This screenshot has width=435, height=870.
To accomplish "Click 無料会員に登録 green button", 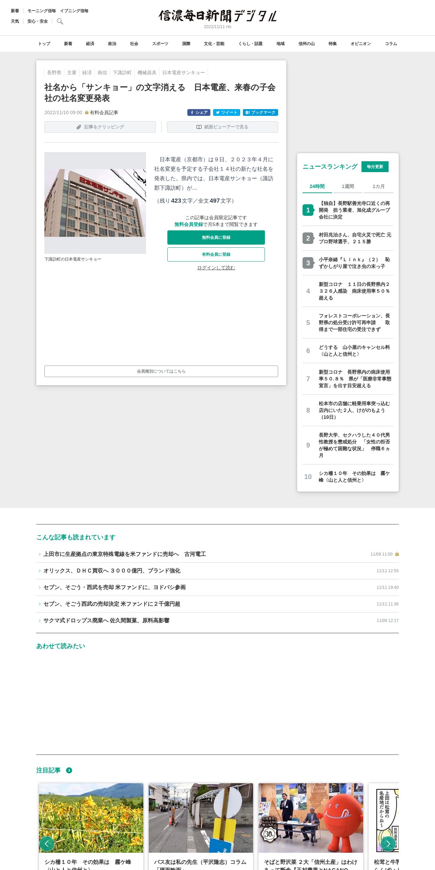I will click(x=216, y=237).
